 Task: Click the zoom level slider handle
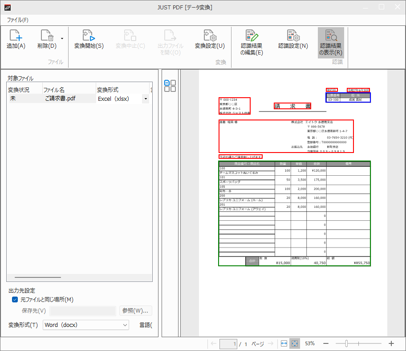coord(346,344)
